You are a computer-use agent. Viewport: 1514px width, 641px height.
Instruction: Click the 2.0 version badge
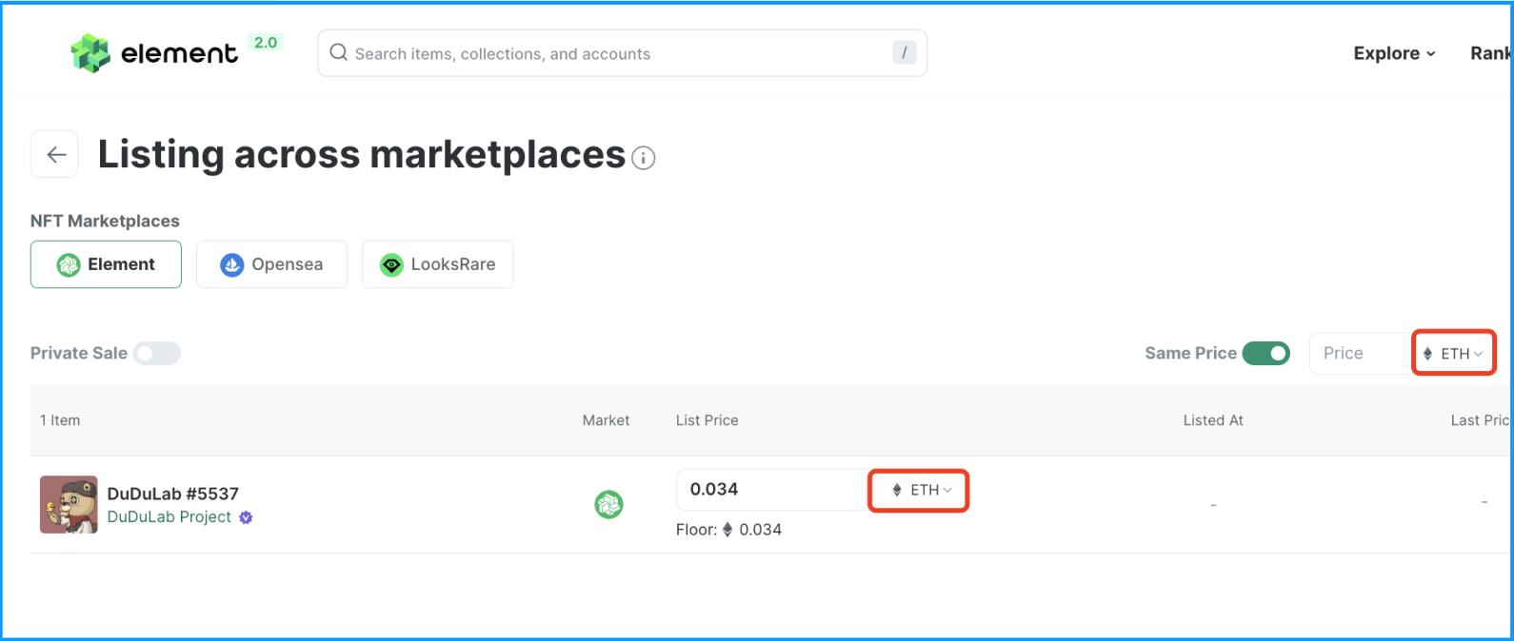(266, 43)
